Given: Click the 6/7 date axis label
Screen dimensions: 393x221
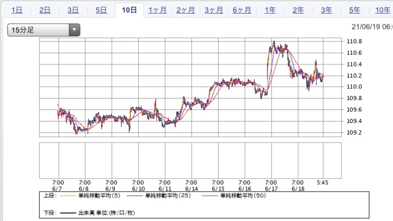Looking at the screenshot, I should [x=57, y=189].
